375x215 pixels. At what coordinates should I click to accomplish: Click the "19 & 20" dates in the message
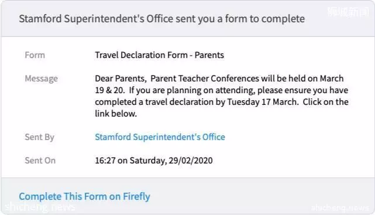(x=109, y=90)
